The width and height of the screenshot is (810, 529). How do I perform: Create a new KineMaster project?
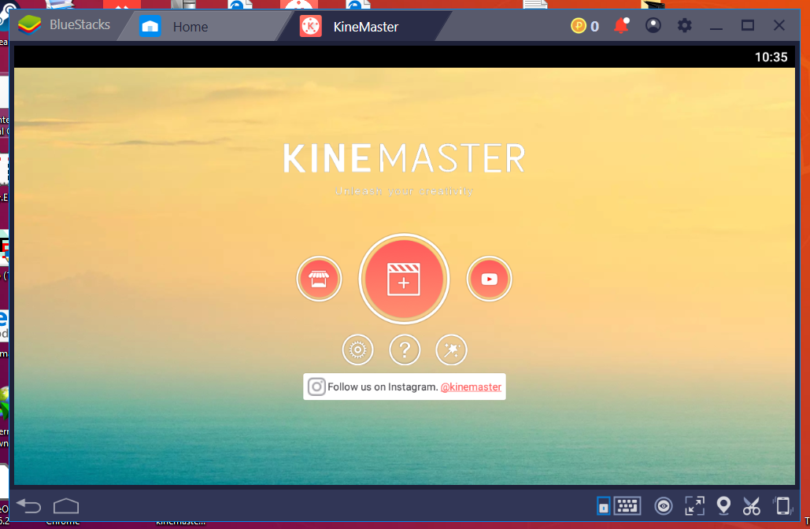pos(404,279)
